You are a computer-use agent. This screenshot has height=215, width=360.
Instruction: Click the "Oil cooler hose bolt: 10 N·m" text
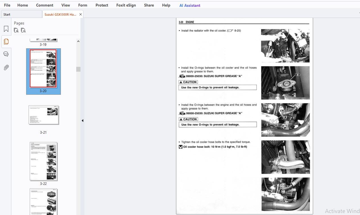click(x=213, y=147)
